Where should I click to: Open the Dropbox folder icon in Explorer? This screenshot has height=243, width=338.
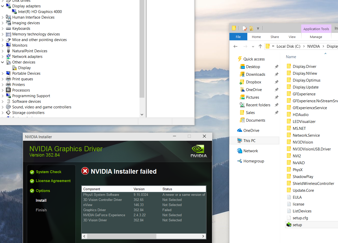point(242,82)
